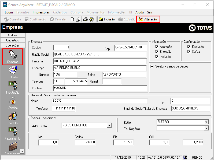Click the Razão Social field

pyautogui.click(x=100, y=55)
